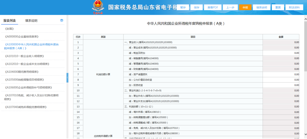Click the amount field for 投资收益
The image size is (307, 139).
(x=281, y=85)
